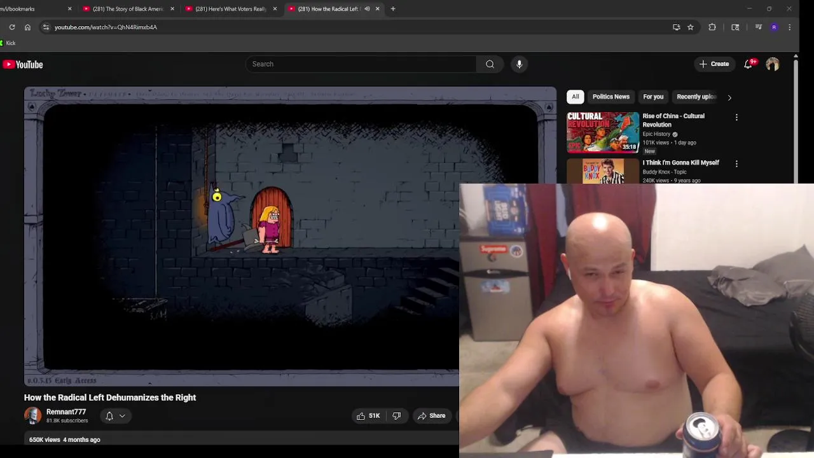814x458 pixels.
Task: Focus the YouTube search field
Action: tap(361, 64)
